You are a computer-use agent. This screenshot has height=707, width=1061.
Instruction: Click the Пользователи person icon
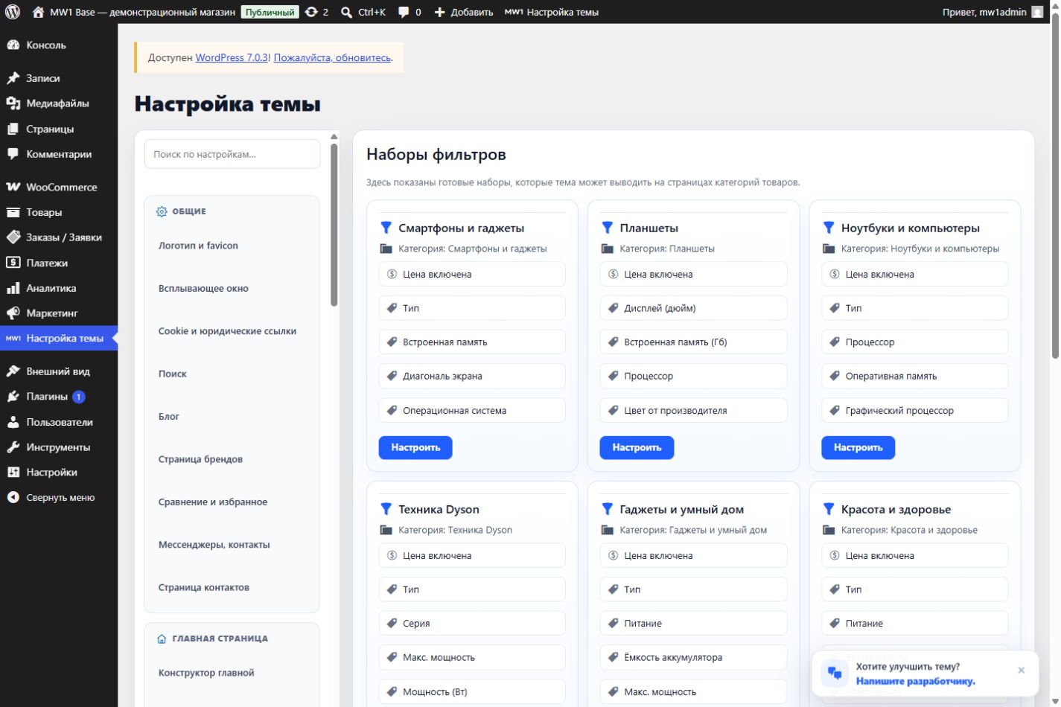[13, 422]
